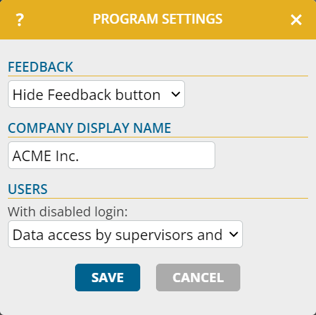Click the USERS section heading
Viewport: 316px width, 315px height.
coord(28,189)
